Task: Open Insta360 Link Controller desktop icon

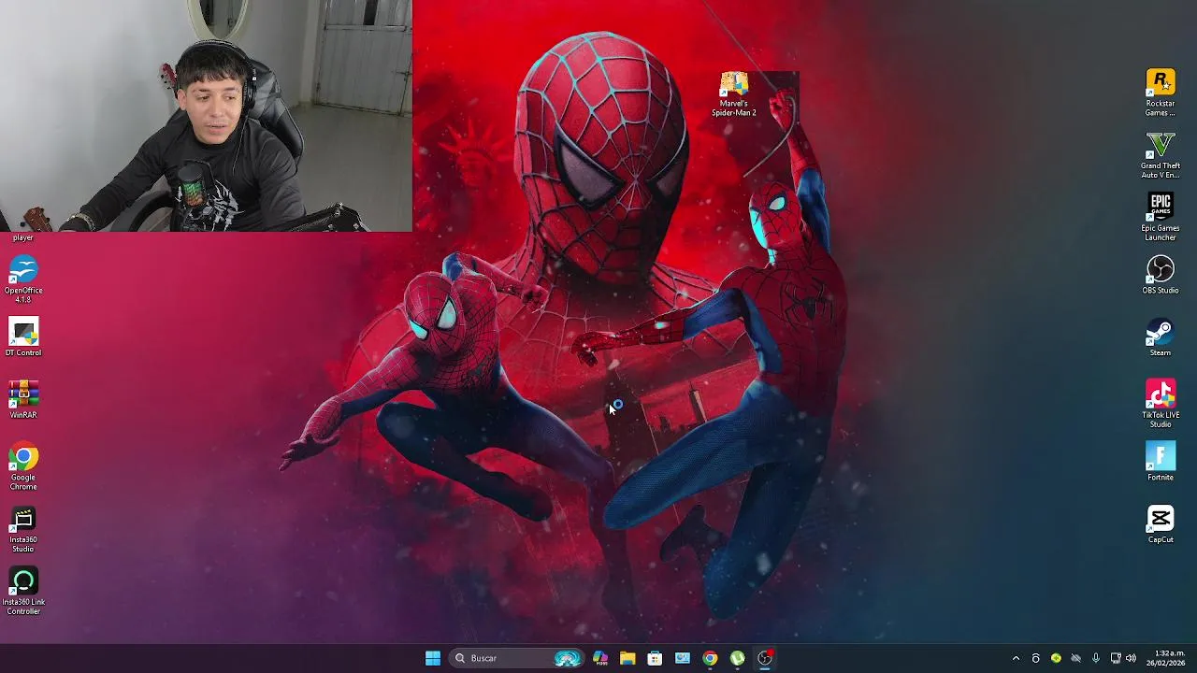Action: (x=23, y=592)
